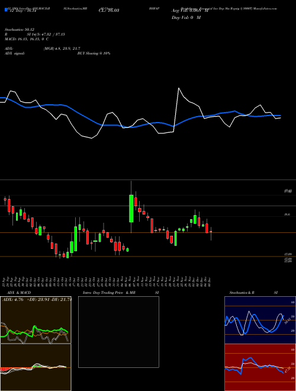296x391 pixels.
Task: Open the blue Stochastics chart panel
Action: 260,320
